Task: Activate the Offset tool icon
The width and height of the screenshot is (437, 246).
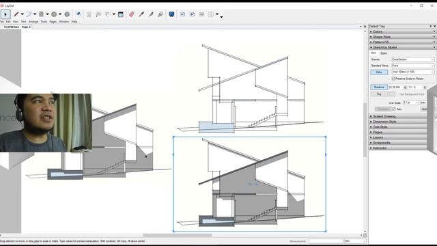Action: (x=79, y=14)
